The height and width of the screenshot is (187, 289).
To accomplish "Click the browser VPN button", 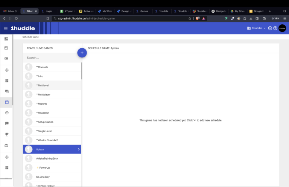I will [275, 18].
